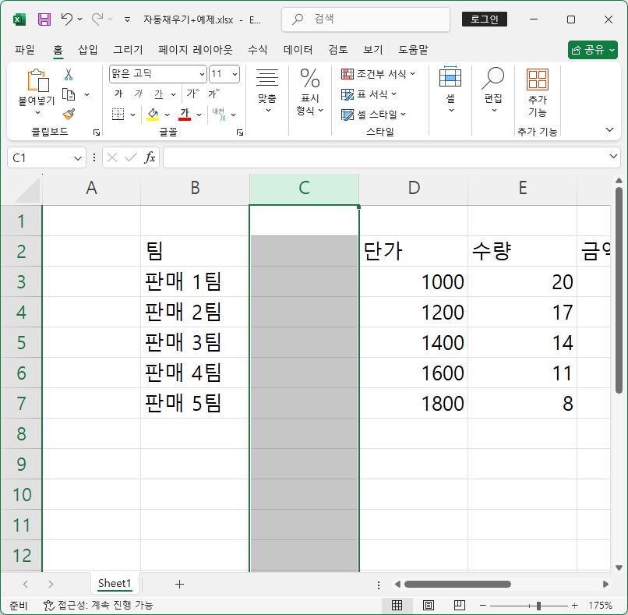Click the 공유 share button

coord(592,50)
